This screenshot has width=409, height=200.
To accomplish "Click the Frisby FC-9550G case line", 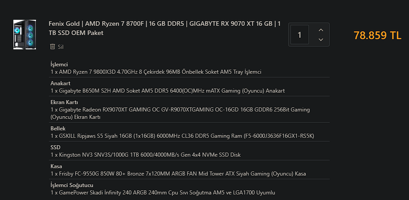I will tap(178, 174).
